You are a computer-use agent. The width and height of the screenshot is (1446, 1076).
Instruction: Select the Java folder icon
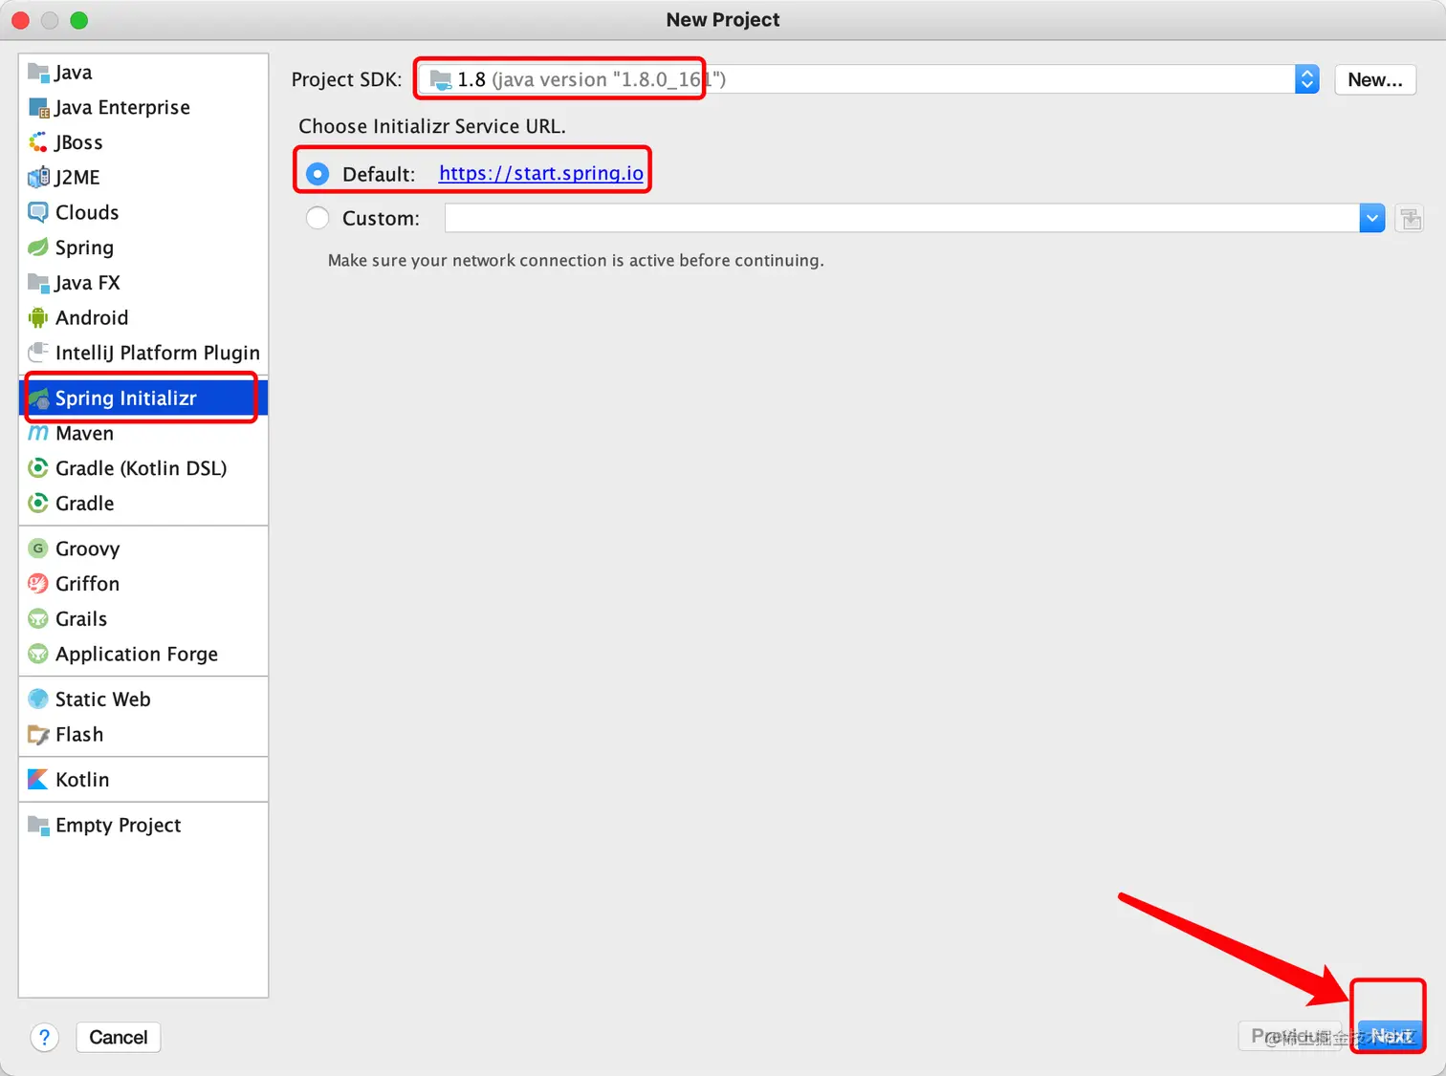(x=38, y=72)
